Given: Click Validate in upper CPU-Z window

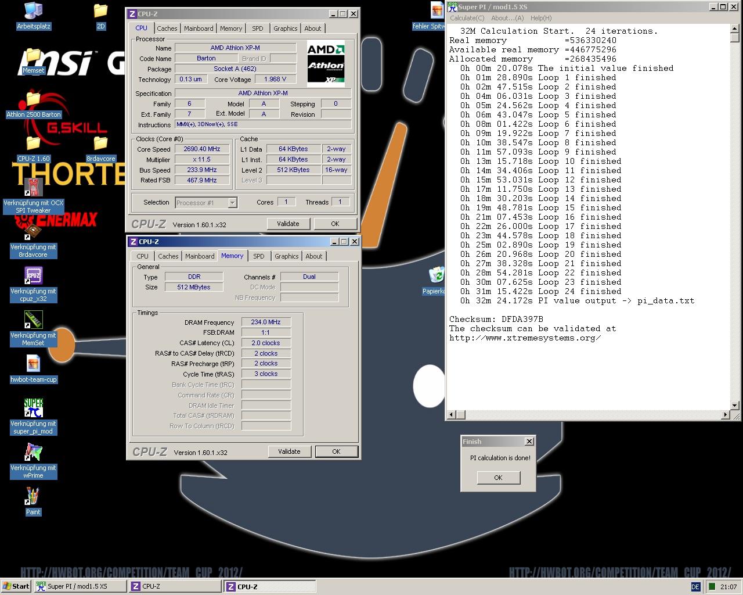Looking at the screenshot, I should click(288, 224).
